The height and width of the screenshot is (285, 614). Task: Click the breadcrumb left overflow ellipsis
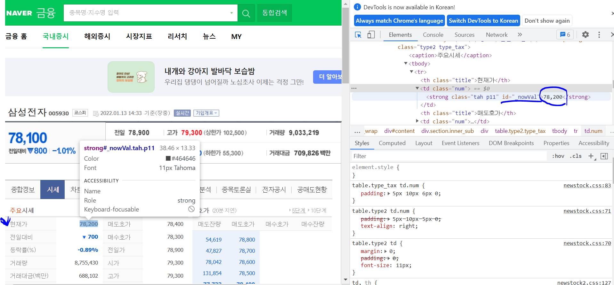357,131
